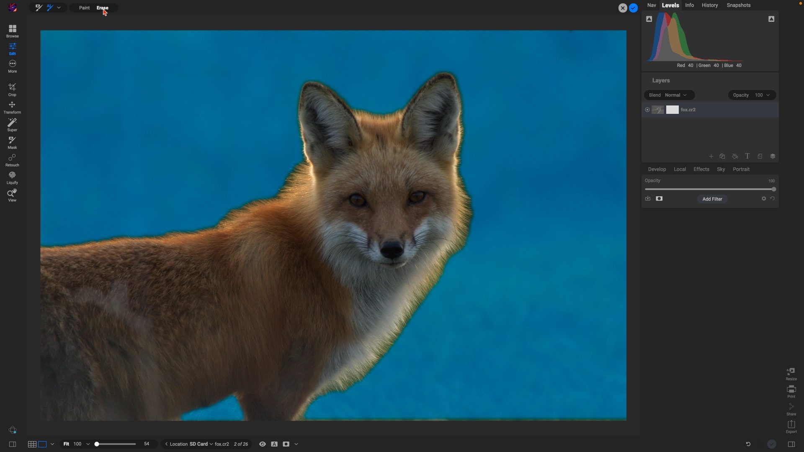Screen dimensions: 804x452
Task: Click the fill layer paint bucket icon
Action: tap(735, 157)
